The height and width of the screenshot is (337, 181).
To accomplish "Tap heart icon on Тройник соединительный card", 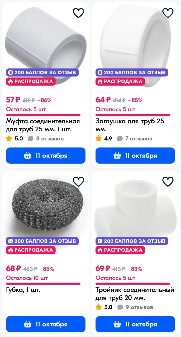I will tap(168, 181).
